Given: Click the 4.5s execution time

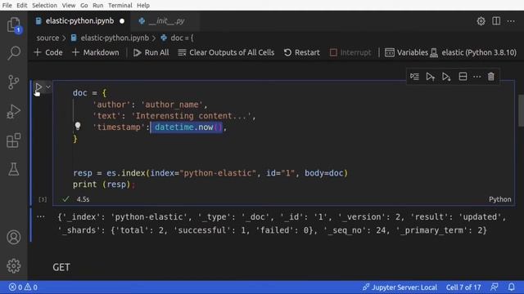Looking at the screenshot, I should [x=83, y=199].
